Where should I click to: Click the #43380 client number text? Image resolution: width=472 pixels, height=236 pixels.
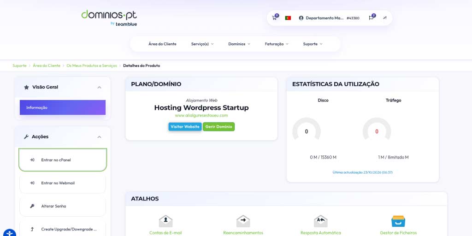pyautogui.click(x=353, y=18)
